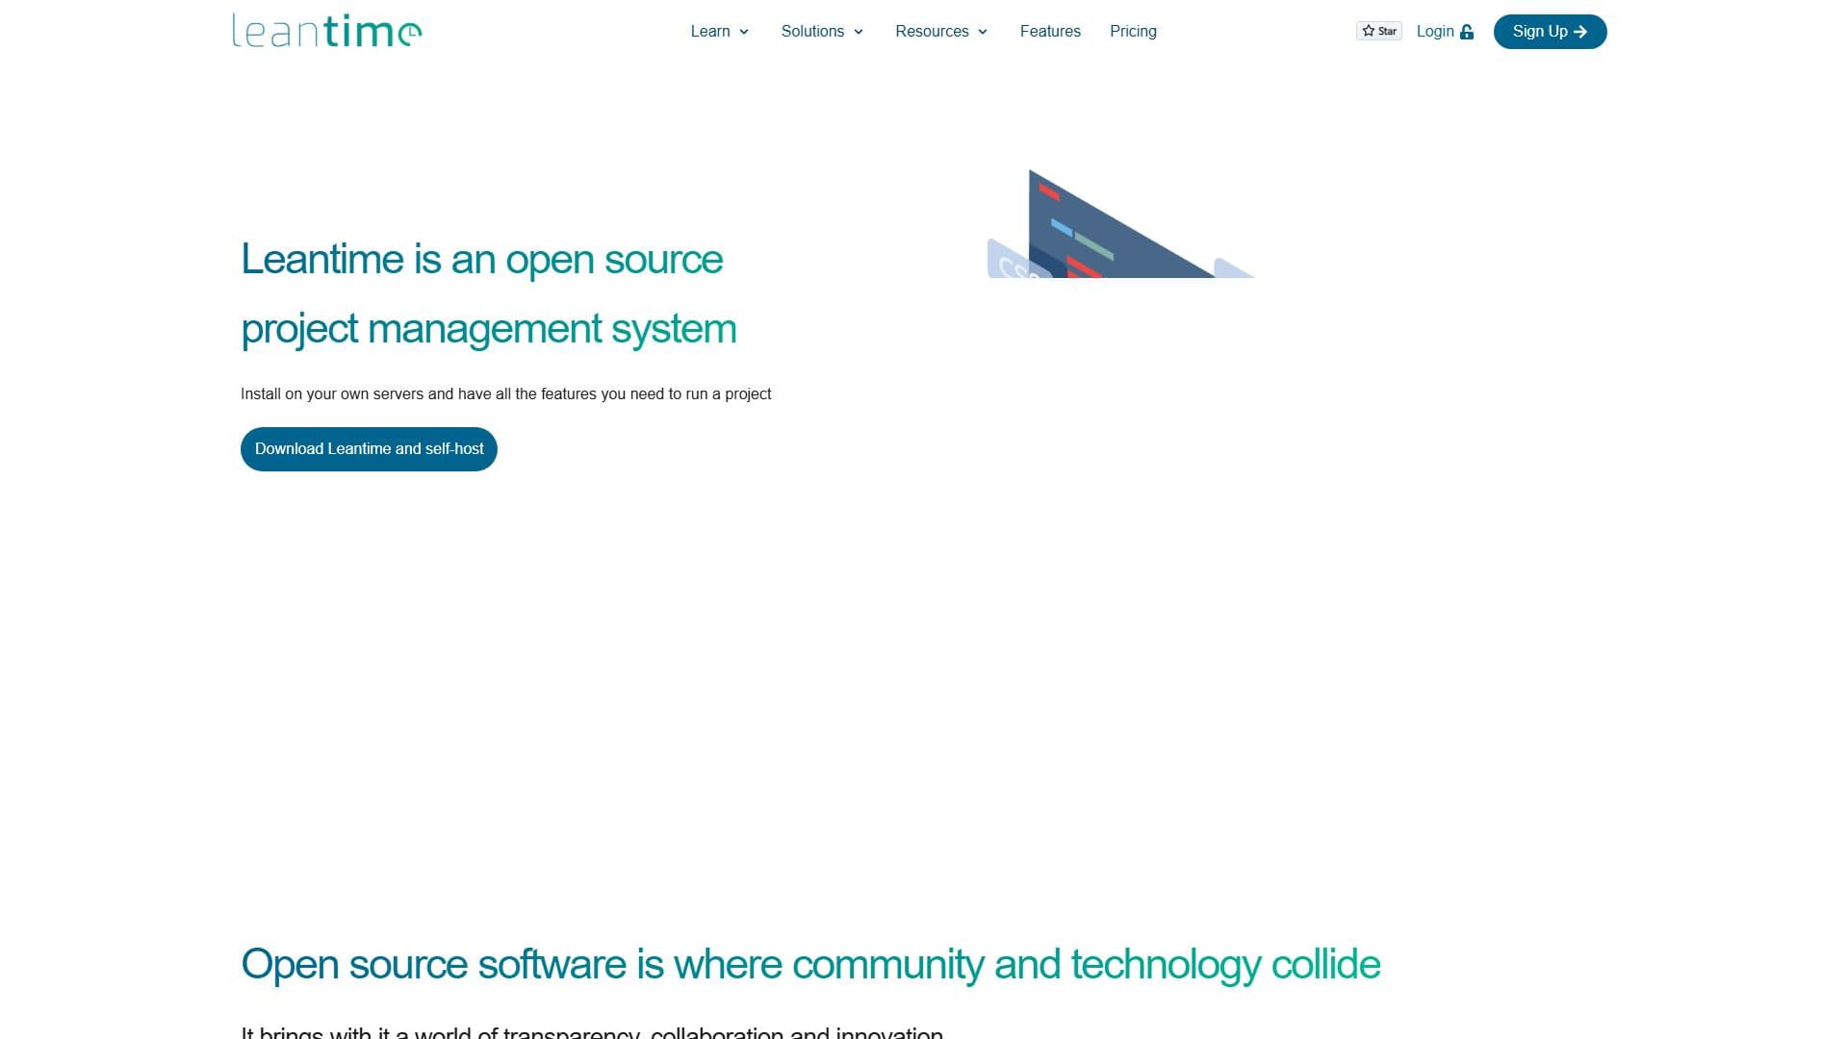Click the arrow icon in Sign Up
1848x1039 pixels.
click(x=1580, y=32)
